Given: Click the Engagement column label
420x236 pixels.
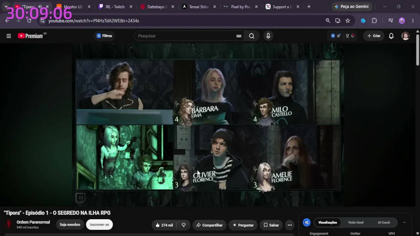Looking at the screenshot, I should (319, 234).
